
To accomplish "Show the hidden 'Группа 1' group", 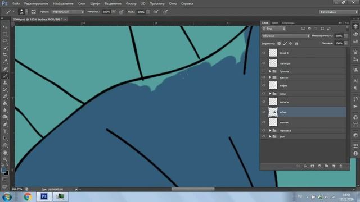I will click(264, 71).
